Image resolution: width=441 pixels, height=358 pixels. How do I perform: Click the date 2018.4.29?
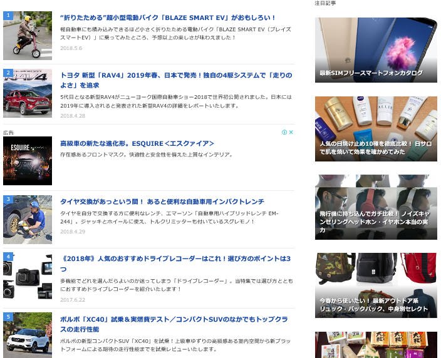coord(73,232)
